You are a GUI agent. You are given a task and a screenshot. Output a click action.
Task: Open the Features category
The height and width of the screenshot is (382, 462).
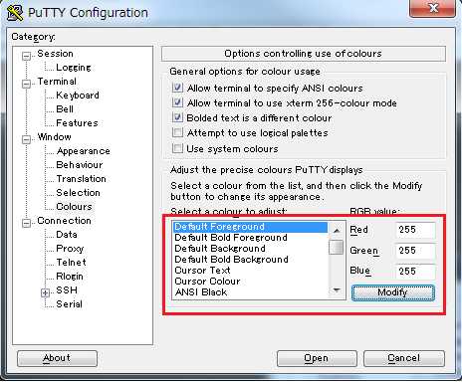pyautogui.click(x=77, y=123)
